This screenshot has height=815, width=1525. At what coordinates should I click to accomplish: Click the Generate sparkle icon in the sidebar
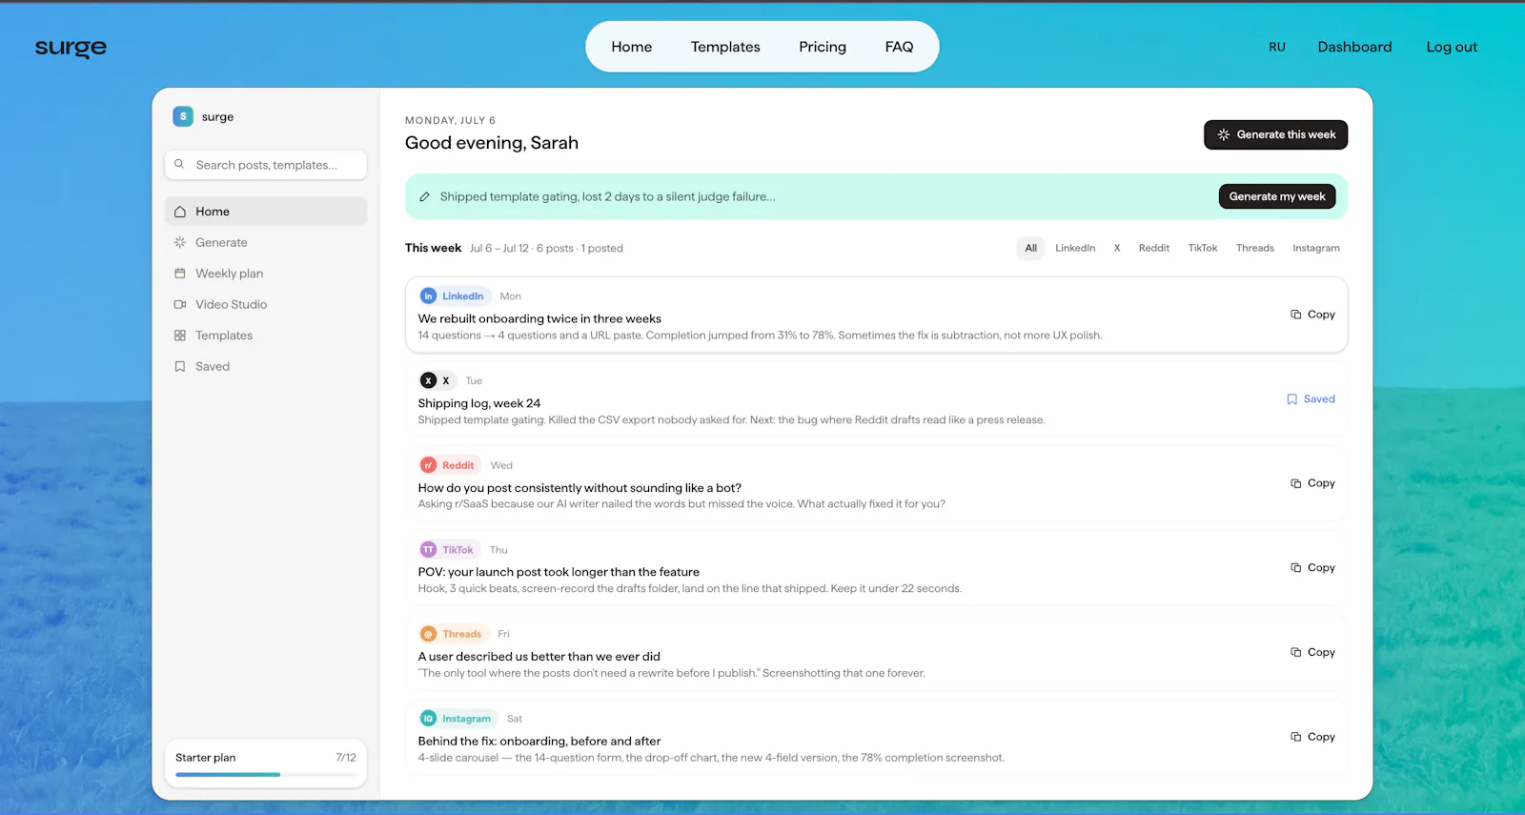click(x=180, y=242)
